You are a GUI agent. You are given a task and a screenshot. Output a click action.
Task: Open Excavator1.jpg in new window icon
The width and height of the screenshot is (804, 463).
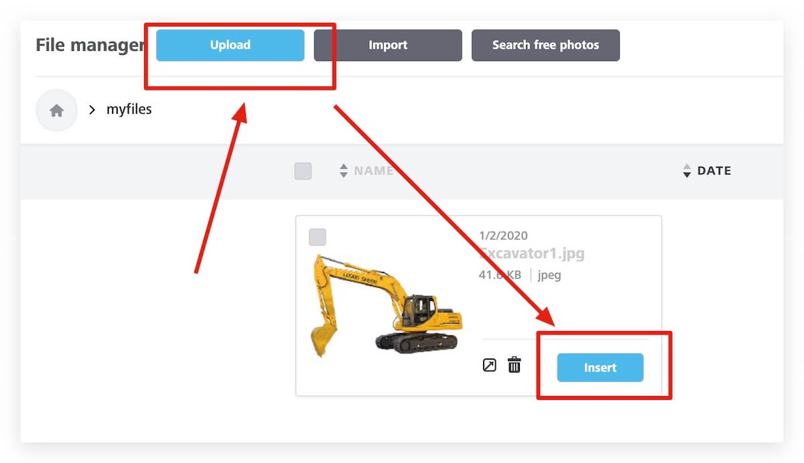pos(490,365)
